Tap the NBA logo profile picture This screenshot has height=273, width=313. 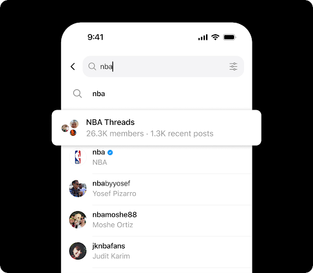(78, 157)
